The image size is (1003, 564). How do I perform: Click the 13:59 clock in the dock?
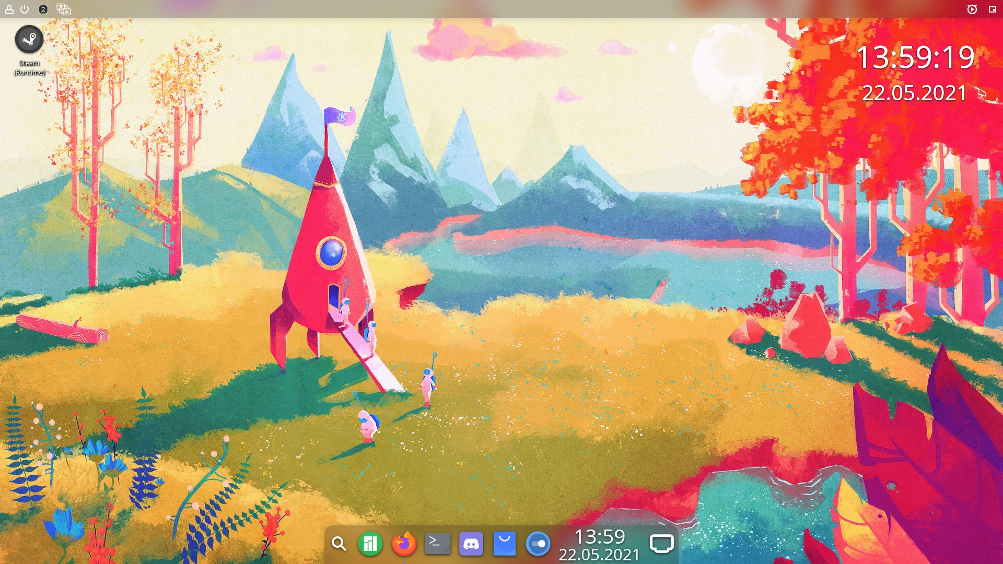(x=599, y=537)
